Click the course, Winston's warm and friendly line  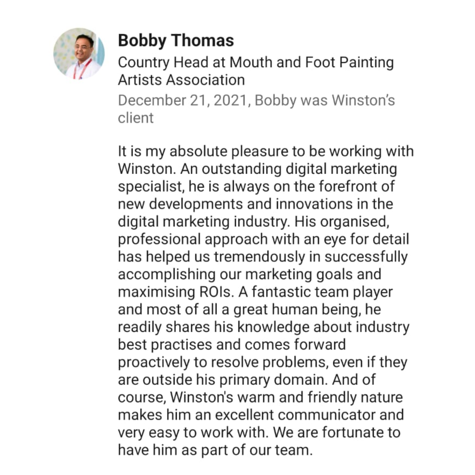click(x=260, y=397)
